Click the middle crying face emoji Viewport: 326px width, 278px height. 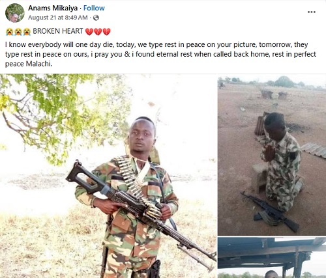[x=18, y=32]
